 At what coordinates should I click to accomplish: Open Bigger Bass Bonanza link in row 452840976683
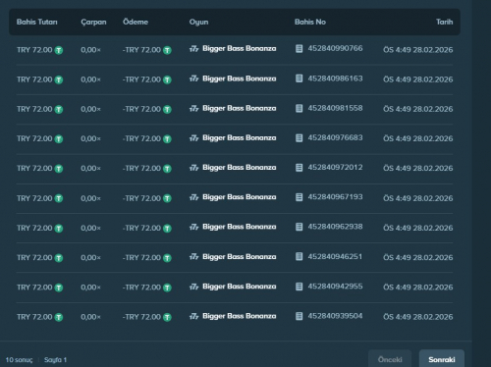click(240, 137)
